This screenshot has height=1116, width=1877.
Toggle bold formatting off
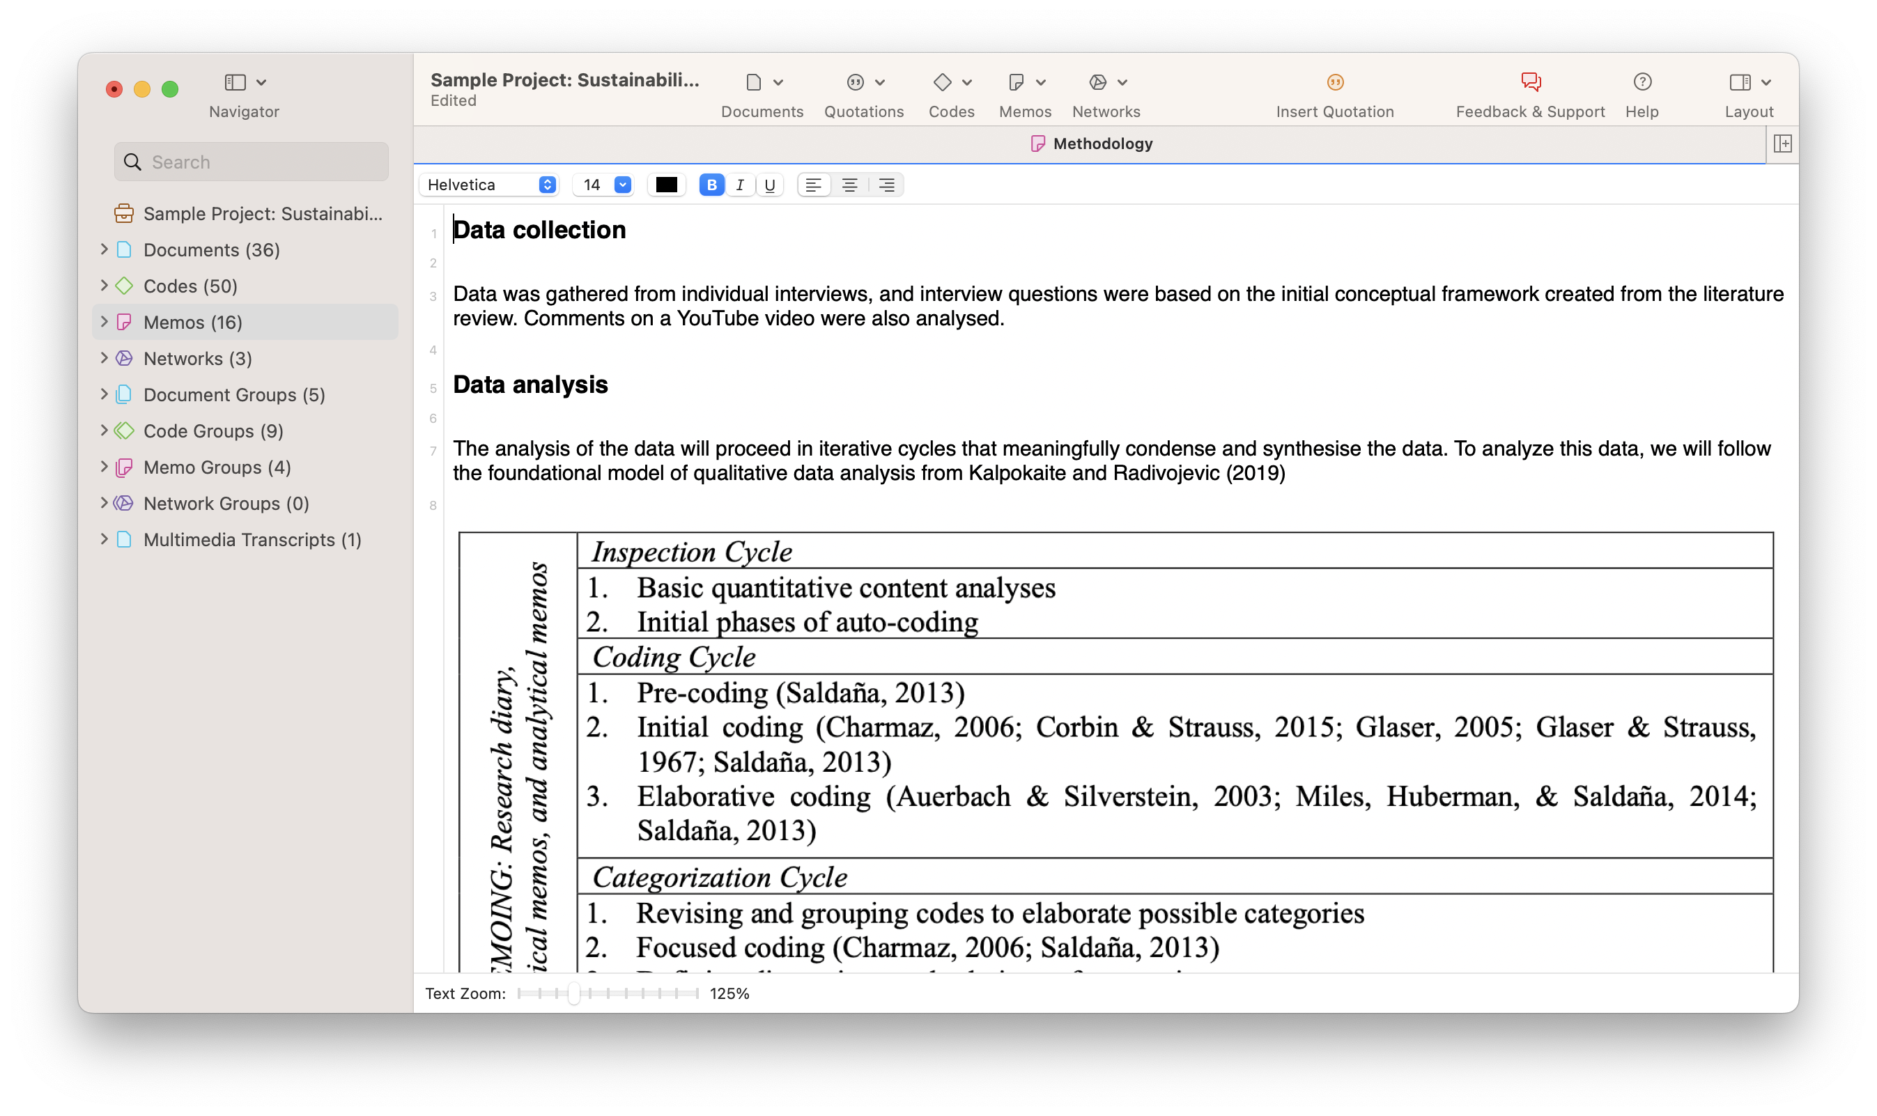click(711, 185)
